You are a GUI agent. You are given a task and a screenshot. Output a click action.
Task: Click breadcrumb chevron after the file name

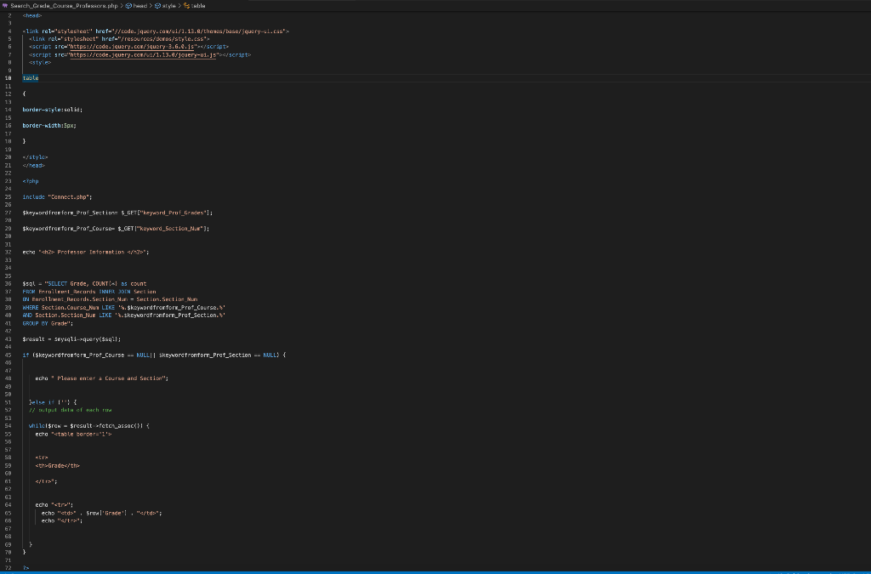coord(122,6)
